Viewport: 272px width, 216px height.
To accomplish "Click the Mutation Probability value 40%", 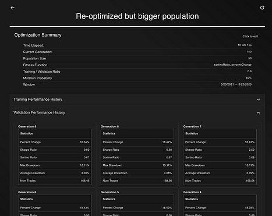I will 249,78.
